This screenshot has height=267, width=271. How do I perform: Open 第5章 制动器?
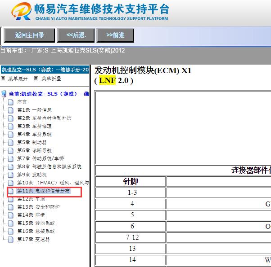32,142
